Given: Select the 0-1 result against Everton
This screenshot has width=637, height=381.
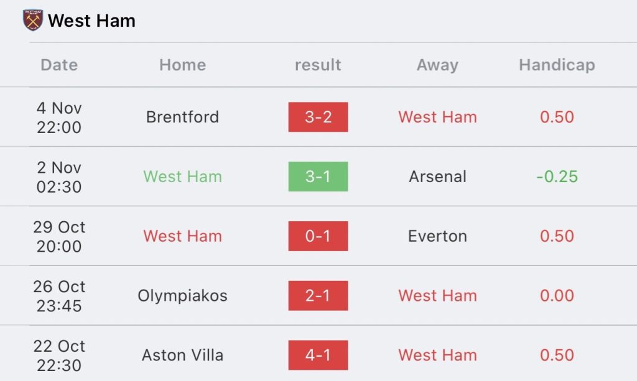Looking at the screenshot, I should (318, 236).
